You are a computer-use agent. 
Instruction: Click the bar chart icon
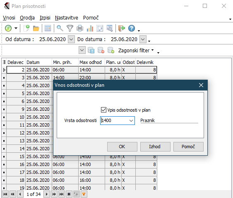click(x=90, y=28)
